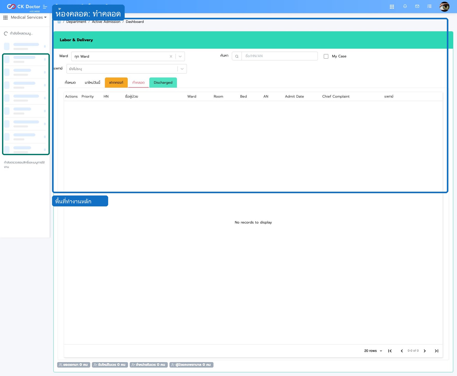Select the ฝากครรภ์ tab
The width and height of the screenshot is (457, 376).
[116, 83]
